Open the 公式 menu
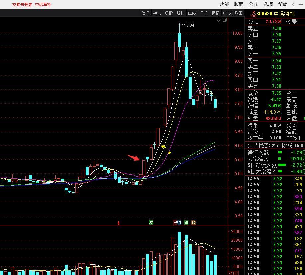This screenshot has width=305, height=275. point(253,4)
